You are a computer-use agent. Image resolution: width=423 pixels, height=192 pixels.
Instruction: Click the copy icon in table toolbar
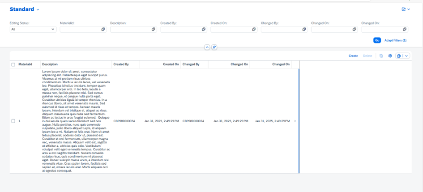point(381,56)
